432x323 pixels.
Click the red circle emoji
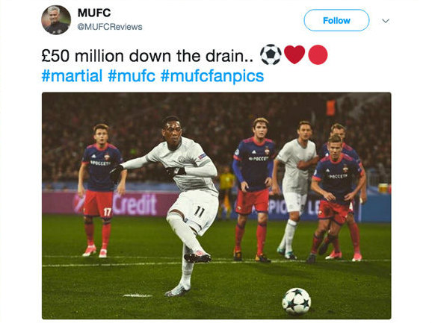coord(318,54)
